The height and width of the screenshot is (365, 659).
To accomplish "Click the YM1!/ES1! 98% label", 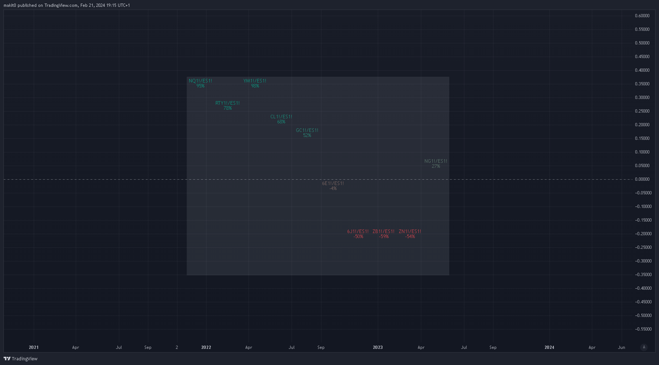I will coord(255,83).
